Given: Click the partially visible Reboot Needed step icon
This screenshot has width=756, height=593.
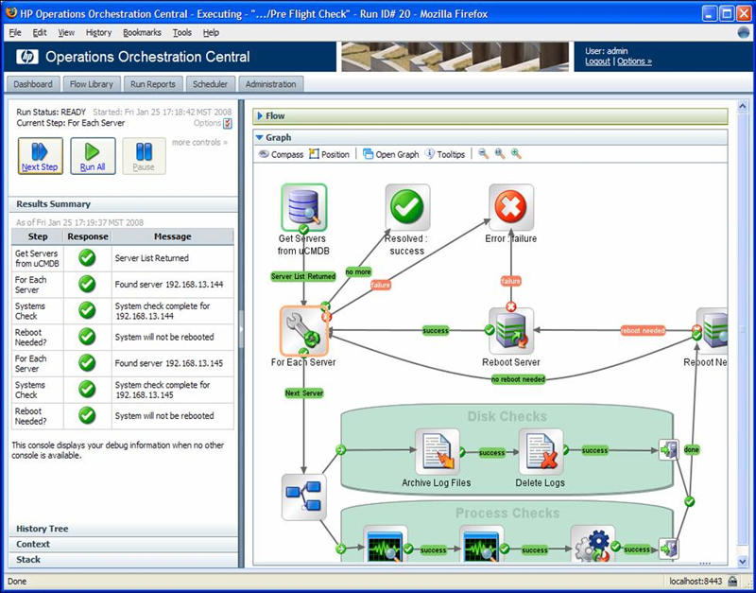Looking at the screenshot, I should pyautogui.click(x=713, y=331).
